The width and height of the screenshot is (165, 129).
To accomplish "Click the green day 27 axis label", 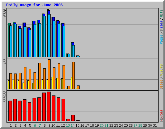I will click(x=135, y=125).
